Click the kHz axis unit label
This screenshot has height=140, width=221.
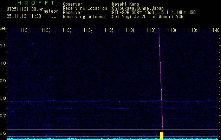pyautogui.click(x=4, y=28)
